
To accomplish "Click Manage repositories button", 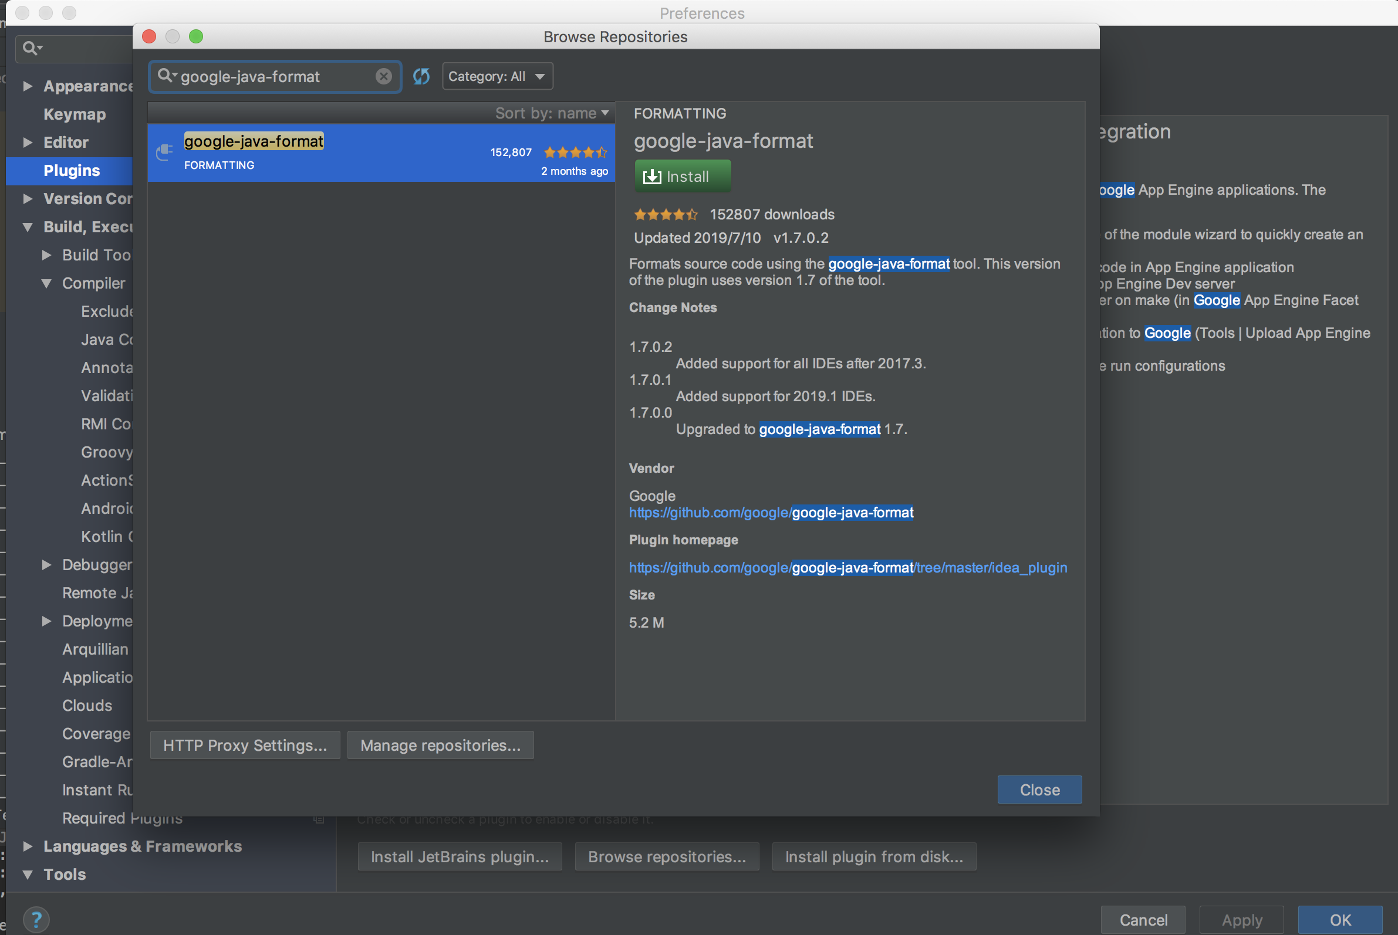I will [440, 745].
